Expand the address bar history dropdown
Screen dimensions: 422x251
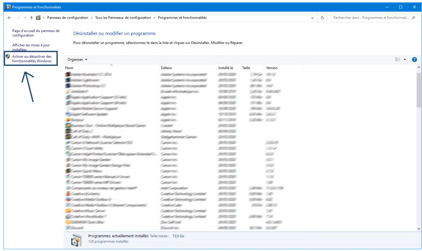click(312, 18)
